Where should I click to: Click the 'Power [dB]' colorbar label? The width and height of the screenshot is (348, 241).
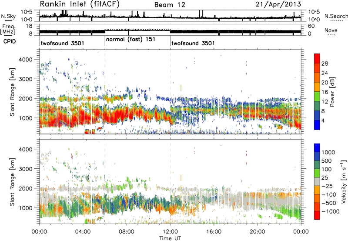(x=332, y=92)
